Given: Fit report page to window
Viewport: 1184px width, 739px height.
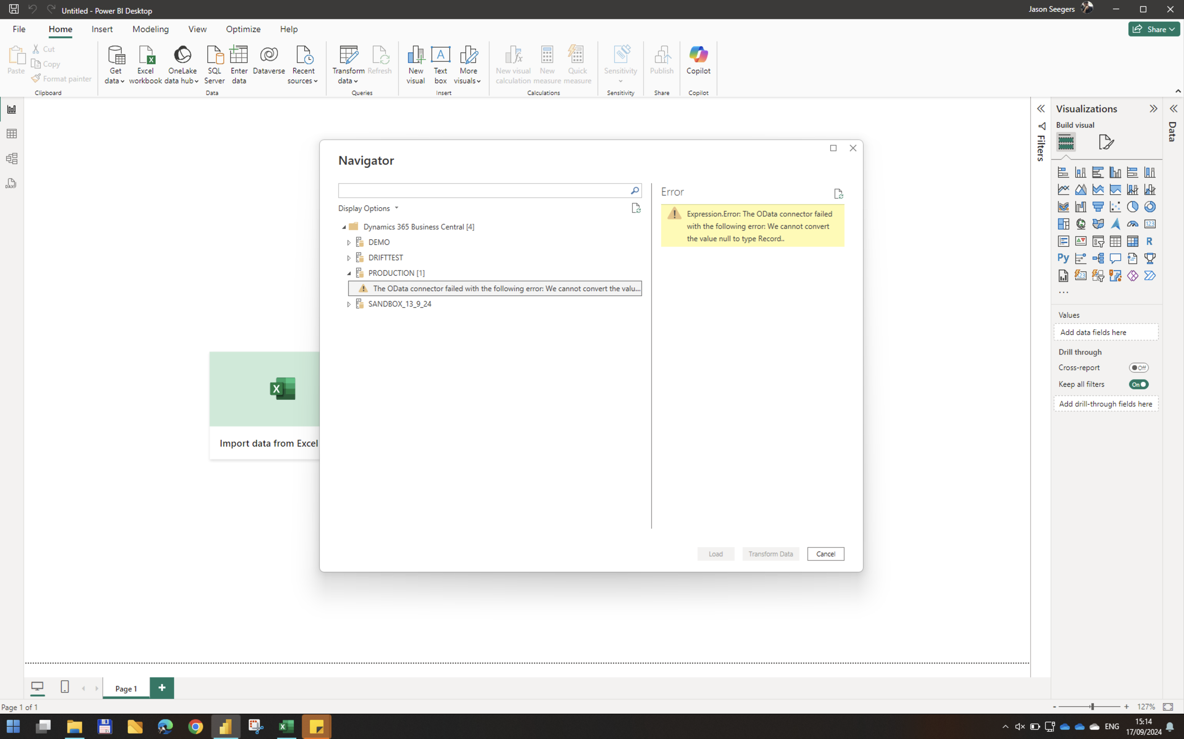Looking at the screenshot, I should (1168, 707).
